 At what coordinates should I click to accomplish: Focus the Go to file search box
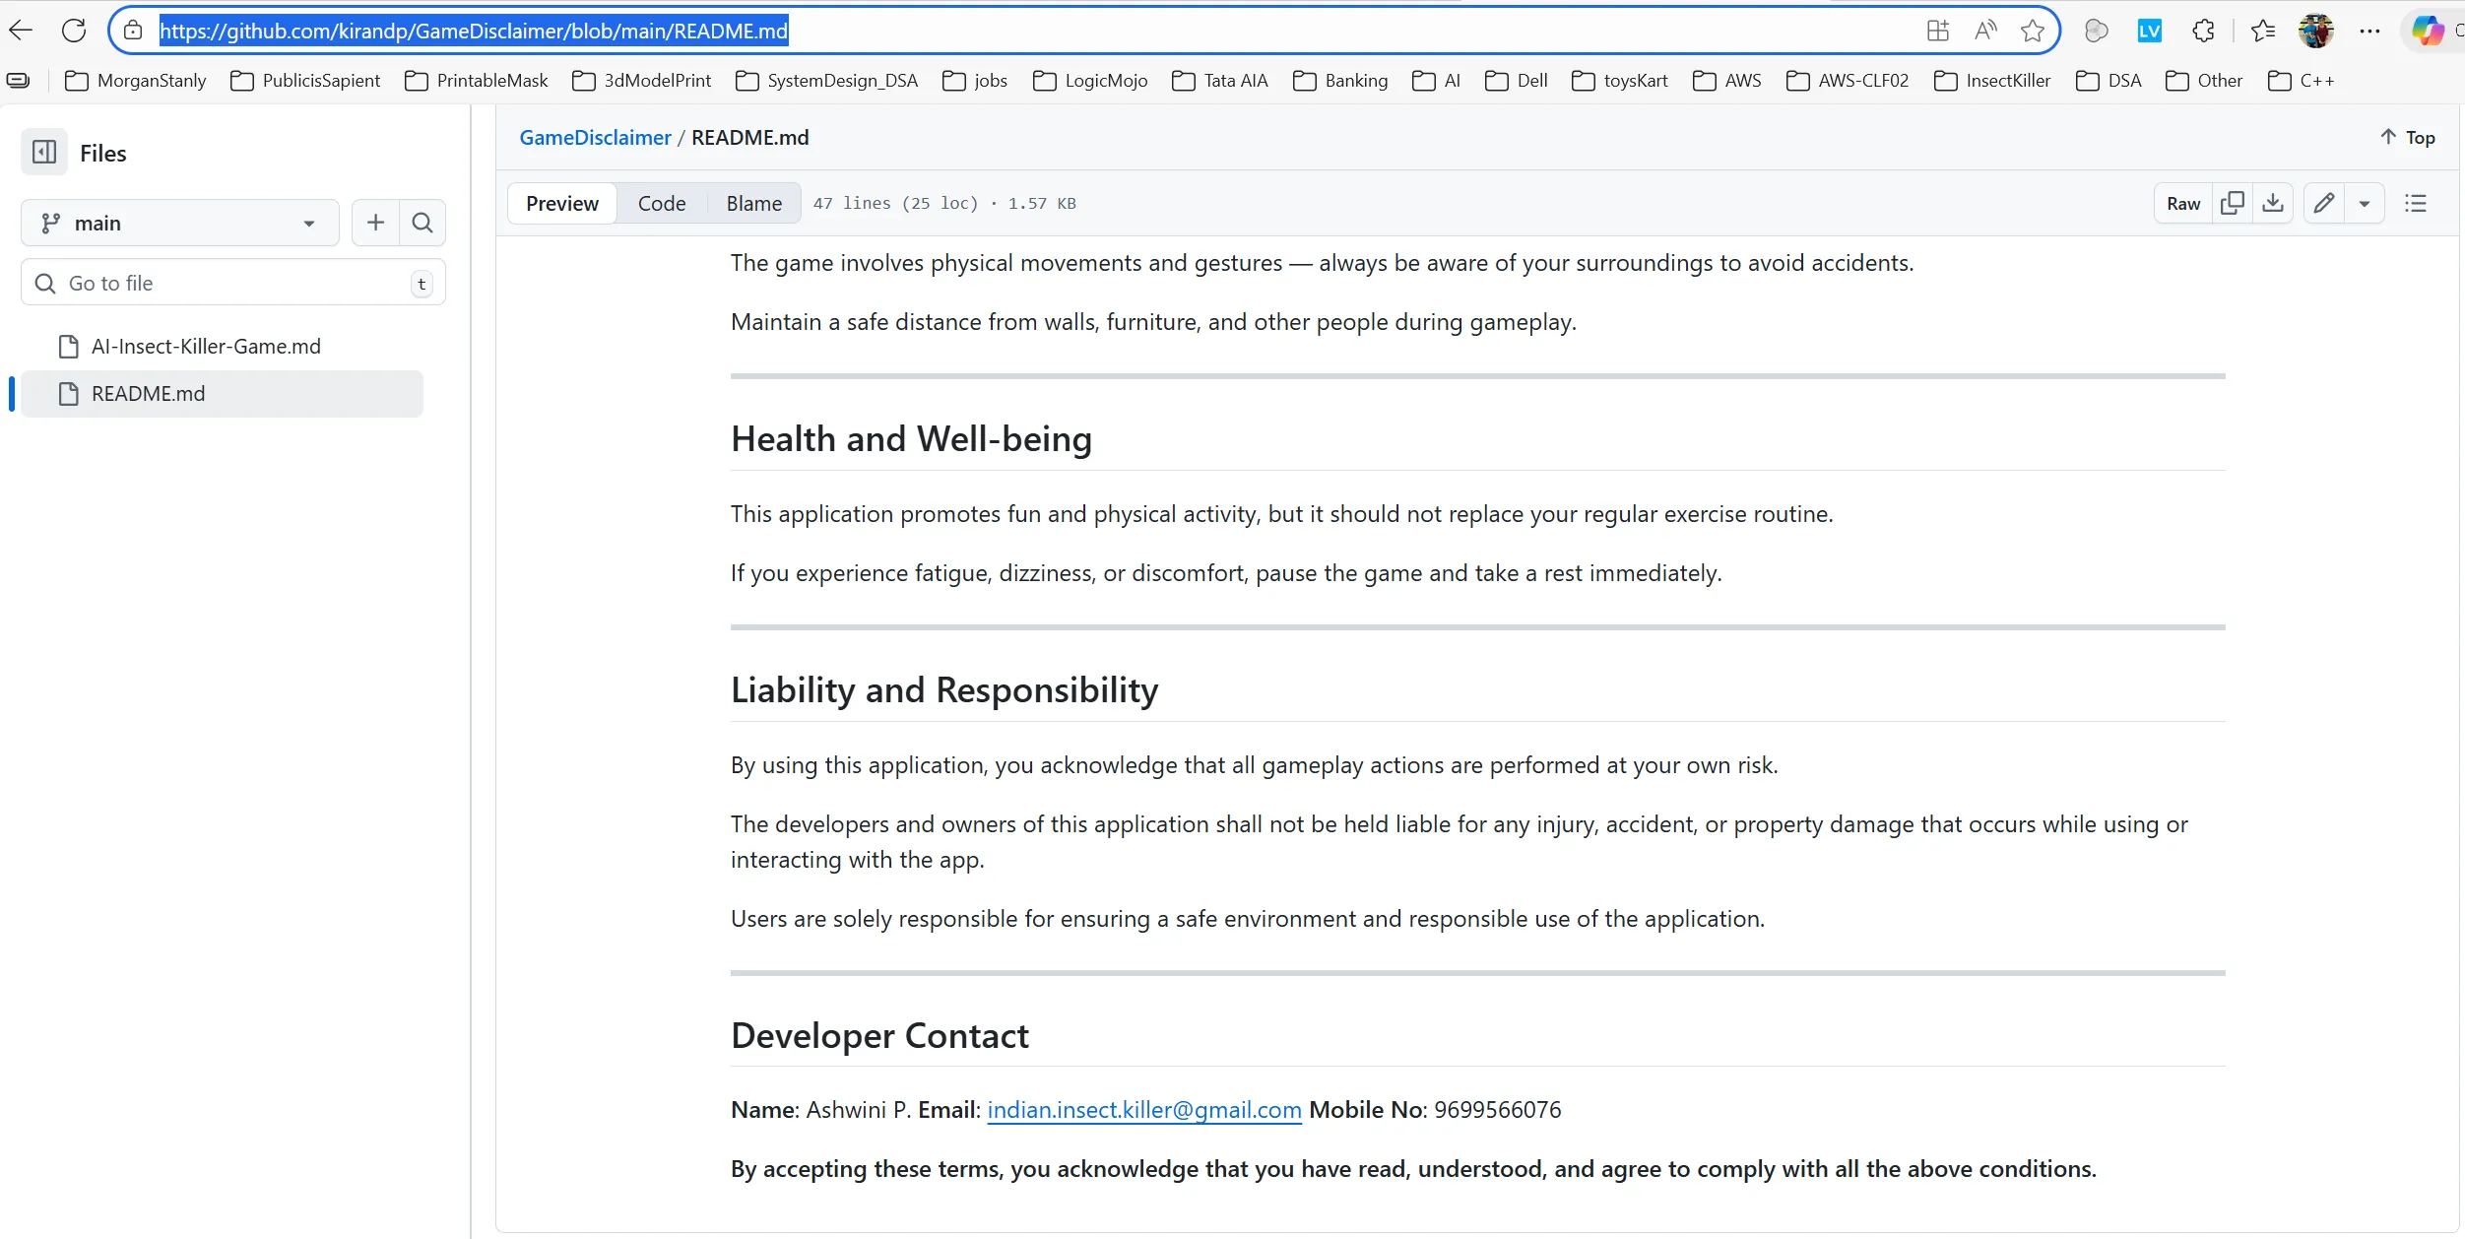233,284
